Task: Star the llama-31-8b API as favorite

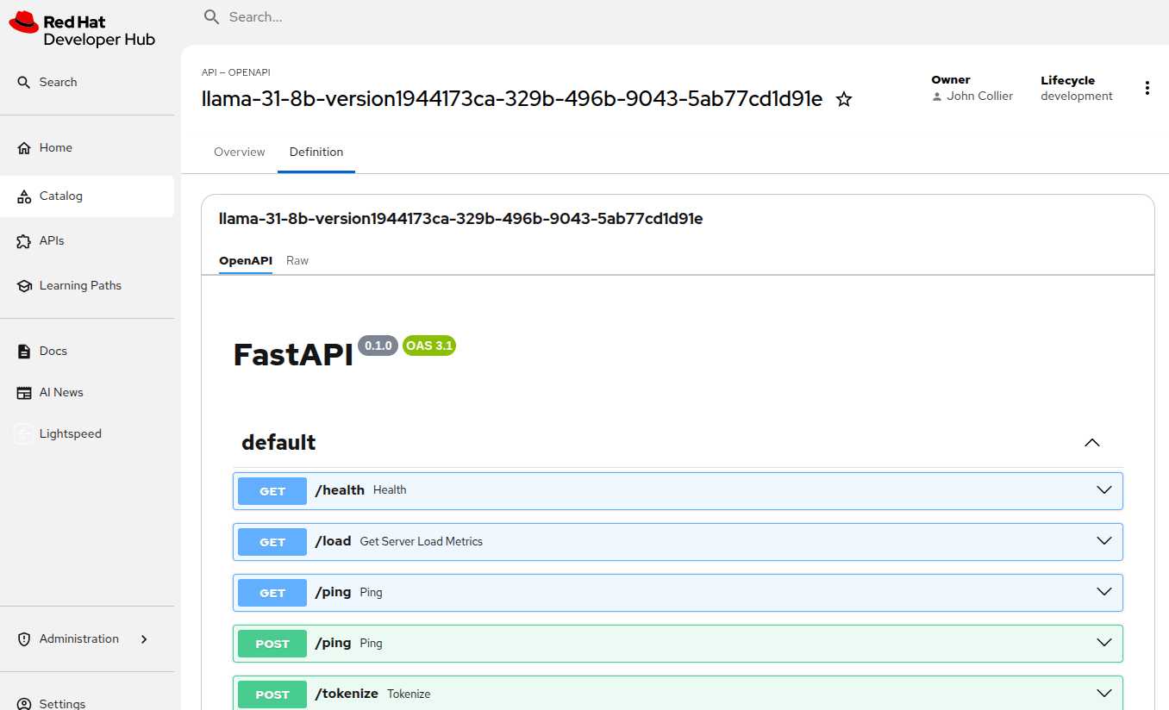Action: [x=844, y=99]
